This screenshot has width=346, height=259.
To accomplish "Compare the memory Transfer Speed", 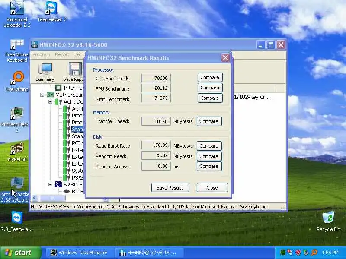I will pos(209,121).
